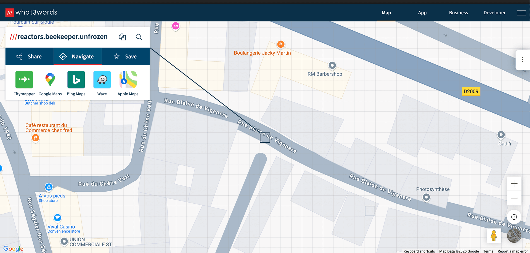The image size is (530, 253).
Task: Click the what3words logo
Action: (32, 12)
